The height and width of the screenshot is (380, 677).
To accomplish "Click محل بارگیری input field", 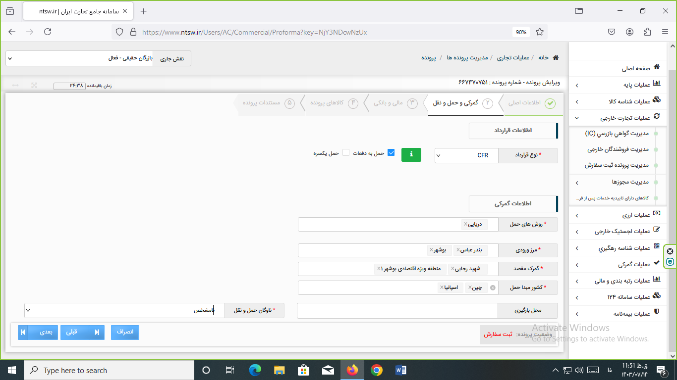I will (397, 311).
